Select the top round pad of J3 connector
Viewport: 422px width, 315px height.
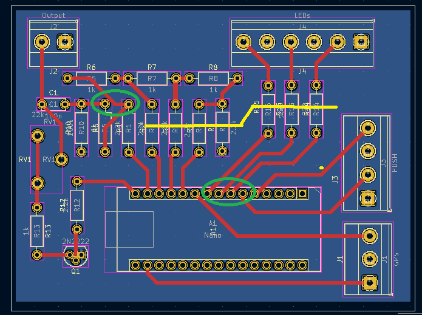368,127
